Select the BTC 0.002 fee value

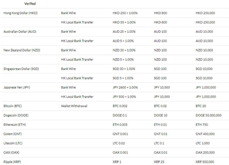[120, 106]
